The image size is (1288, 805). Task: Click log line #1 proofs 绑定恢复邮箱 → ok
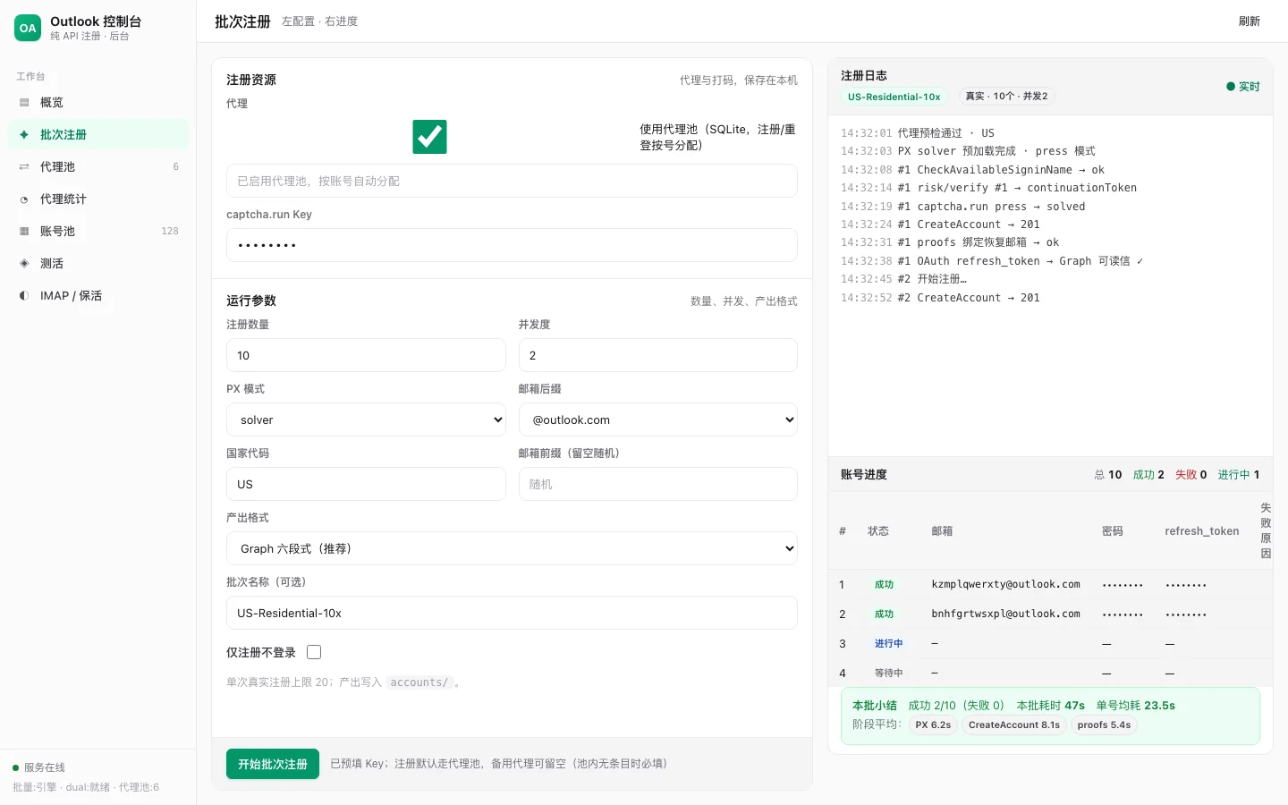click(x=979, y=242)
